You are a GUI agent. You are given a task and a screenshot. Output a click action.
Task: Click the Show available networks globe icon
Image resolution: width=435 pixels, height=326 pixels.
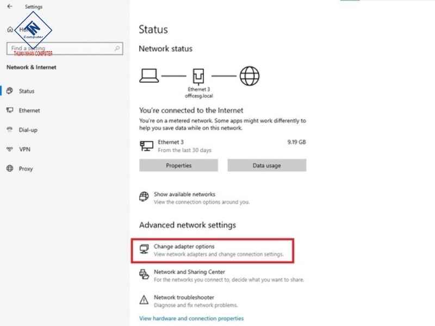click(x=144, y=197)
